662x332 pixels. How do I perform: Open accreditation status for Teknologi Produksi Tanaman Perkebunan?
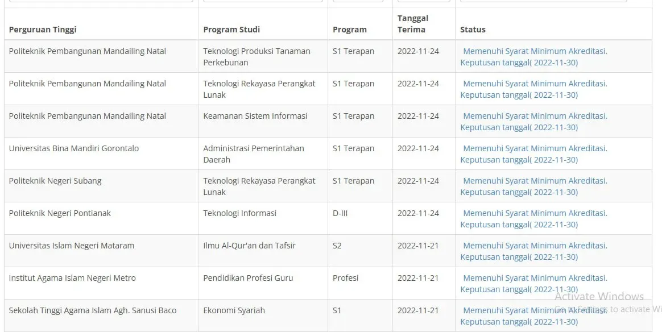click(x=534, y=56)
